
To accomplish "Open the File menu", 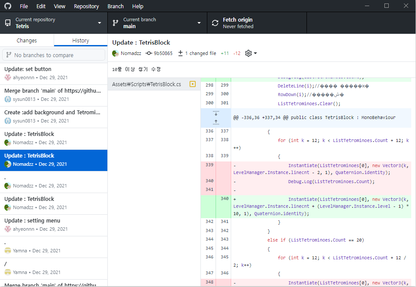I will (24, 6).
